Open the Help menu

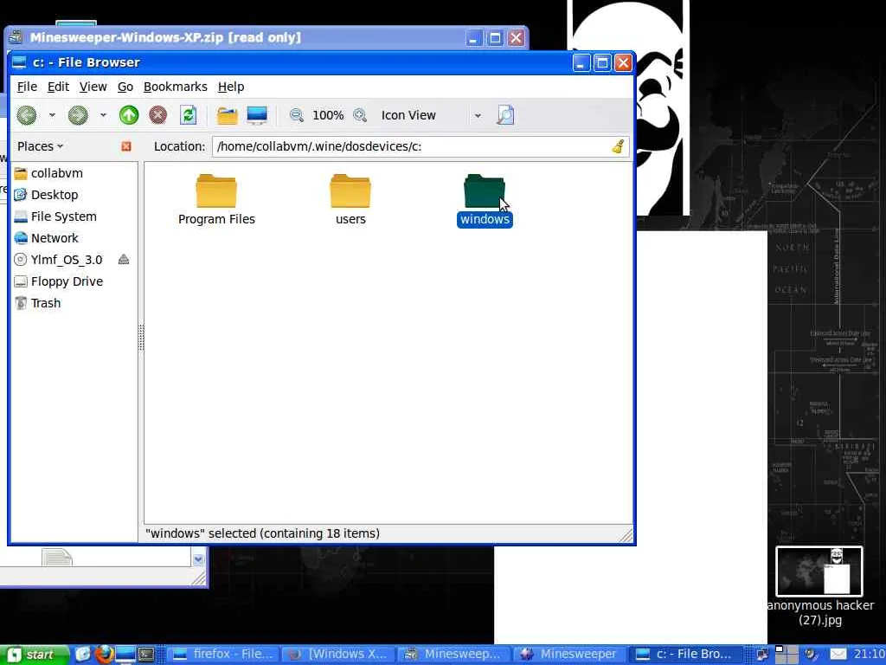(231, 87)
